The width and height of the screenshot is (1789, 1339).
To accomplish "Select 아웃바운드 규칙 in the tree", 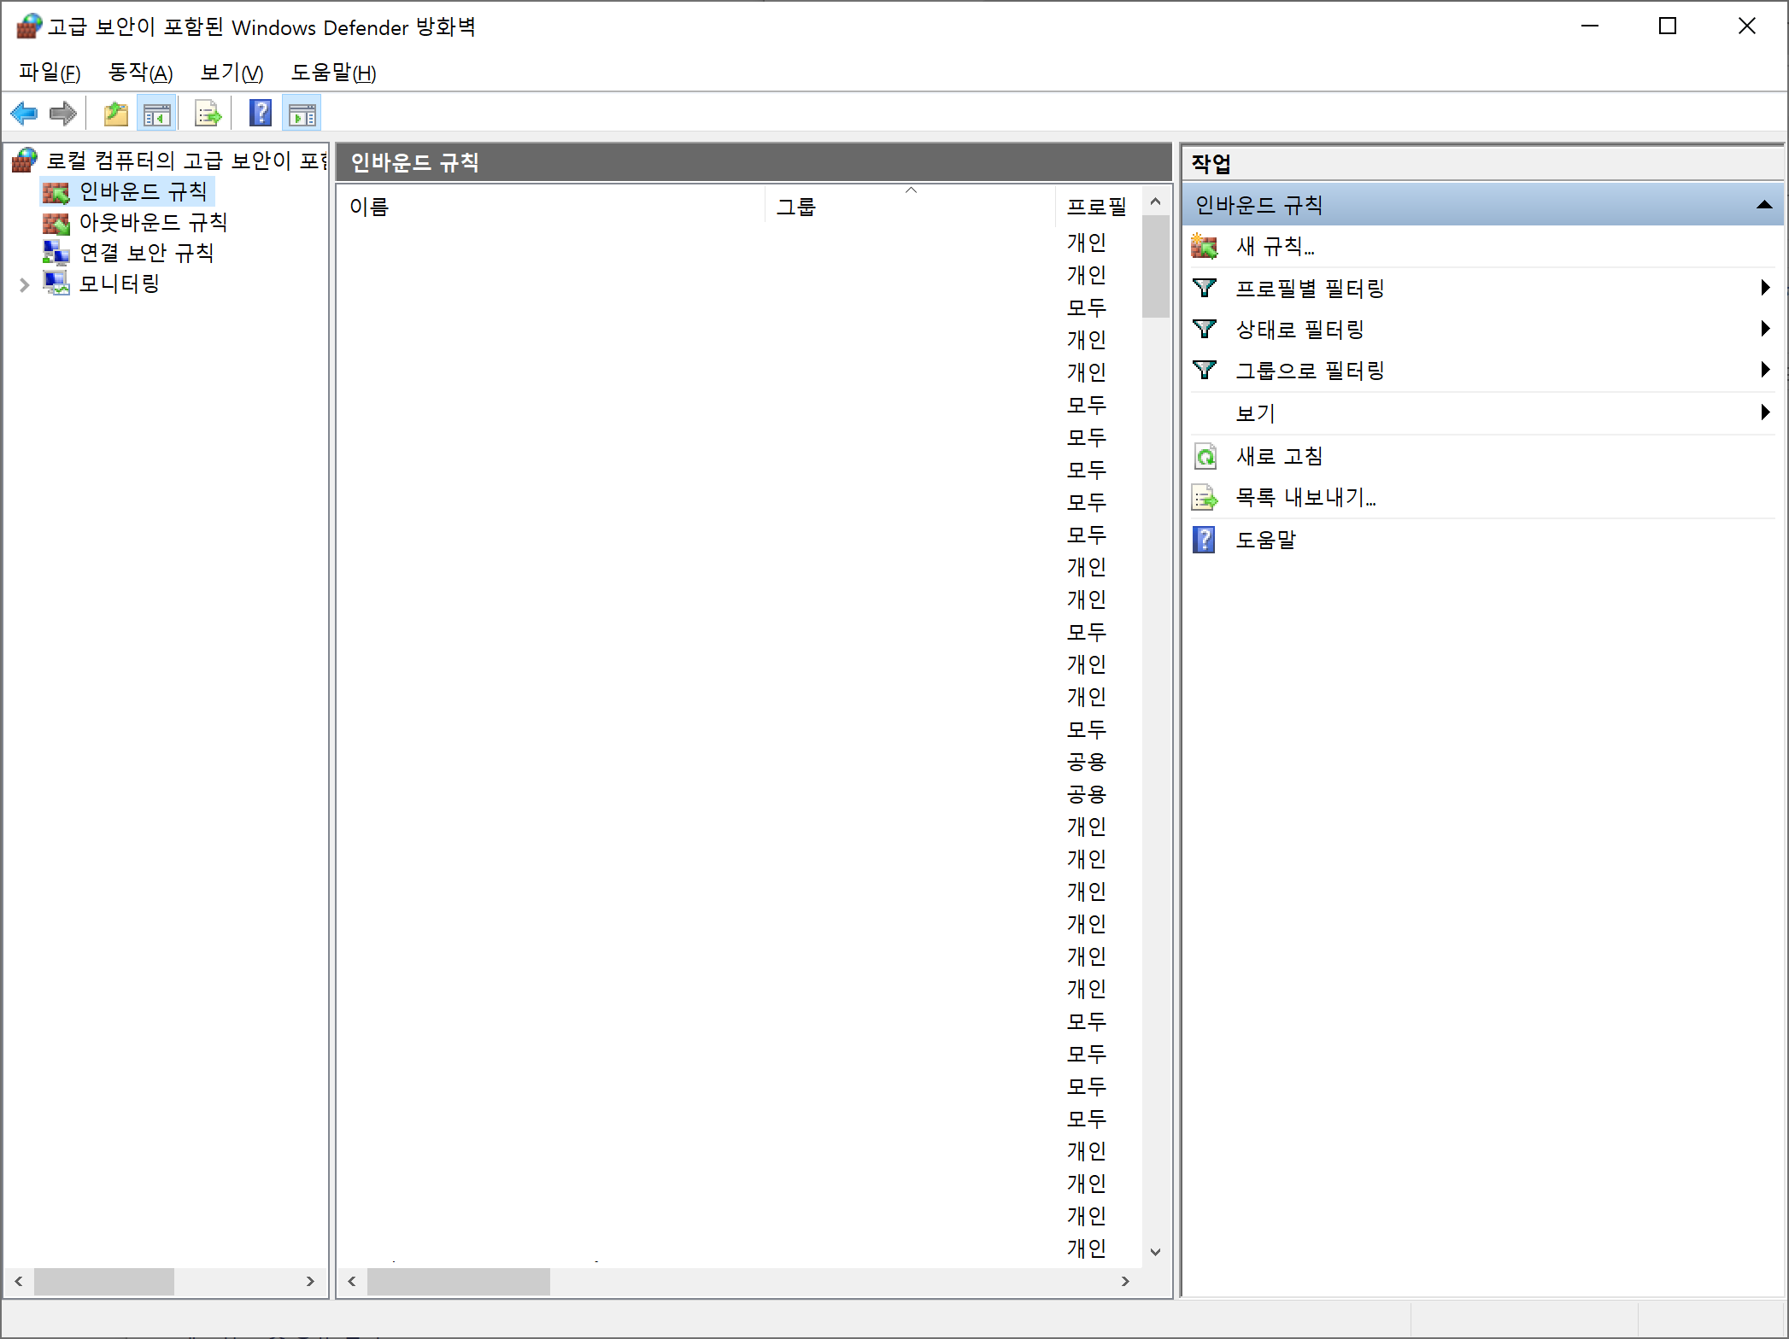I will (153, 222).
